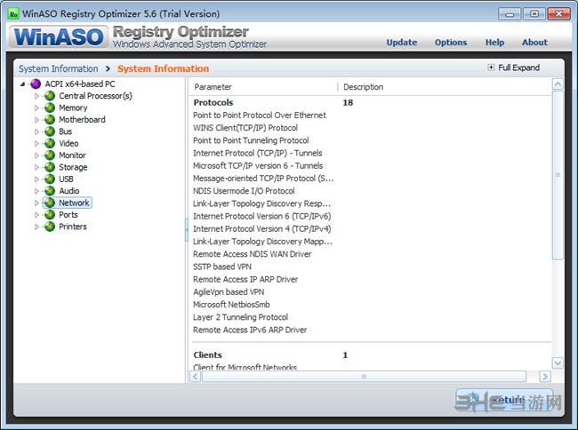
Task: Click the Memory globe icon
Action: coord(50,107)
